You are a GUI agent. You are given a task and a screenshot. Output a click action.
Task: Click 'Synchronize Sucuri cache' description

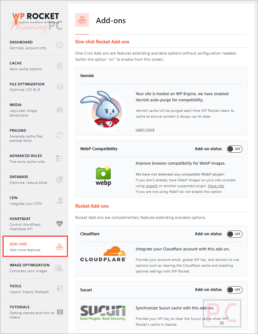pos(175,308)
